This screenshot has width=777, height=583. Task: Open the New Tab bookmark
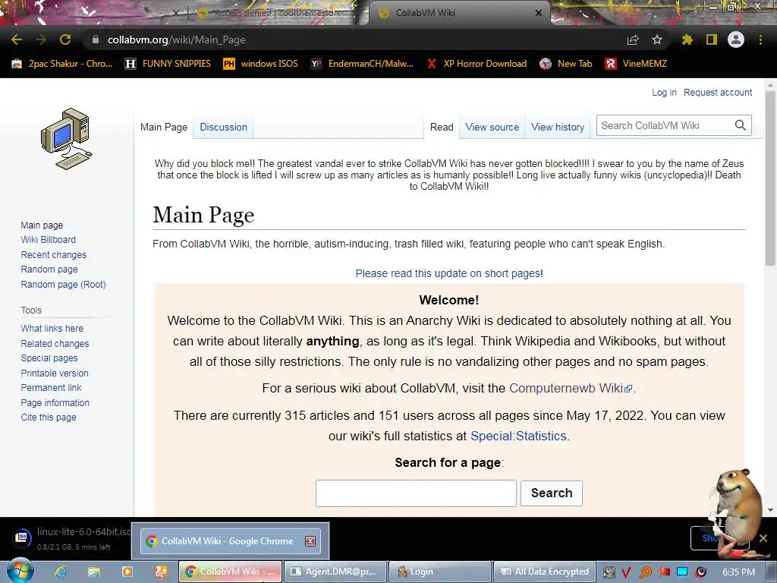tap(566, 64)
